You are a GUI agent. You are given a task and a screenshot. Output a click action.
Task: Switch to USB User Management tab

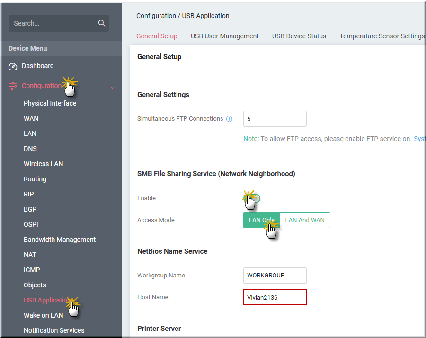point(224,36)
